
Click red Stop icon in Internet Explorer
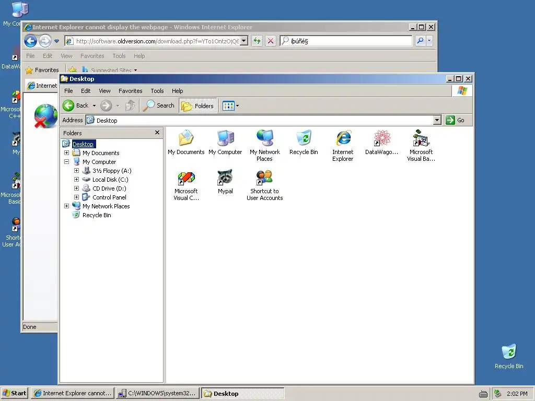[x=271, y=41]
